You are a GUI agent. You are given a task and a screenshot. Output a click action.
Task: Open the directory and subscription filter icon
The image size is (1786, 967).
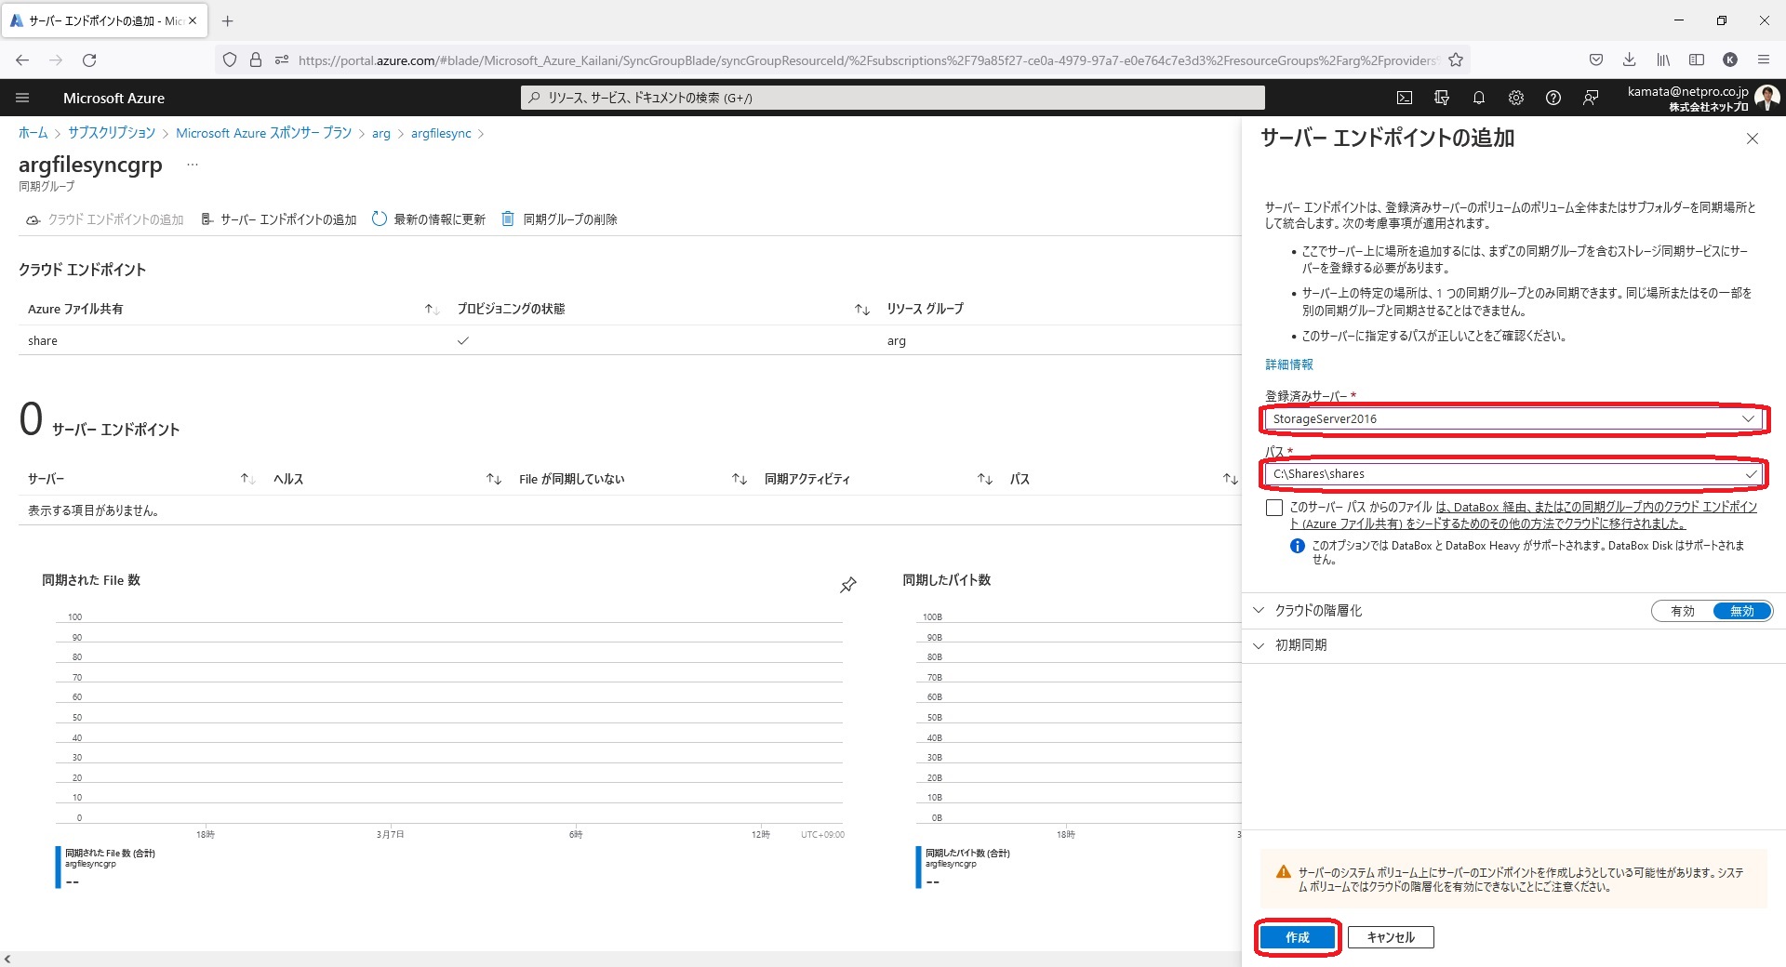[1442, 98]
